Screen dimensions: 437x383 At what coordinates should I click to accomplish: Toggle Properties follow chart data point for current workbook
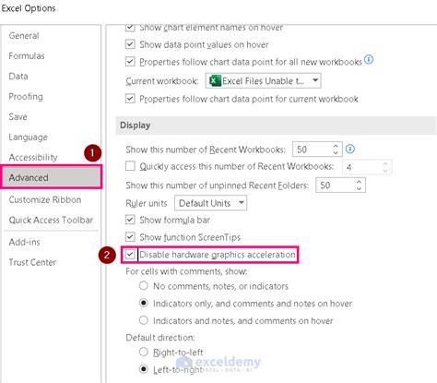coord(130,99)
